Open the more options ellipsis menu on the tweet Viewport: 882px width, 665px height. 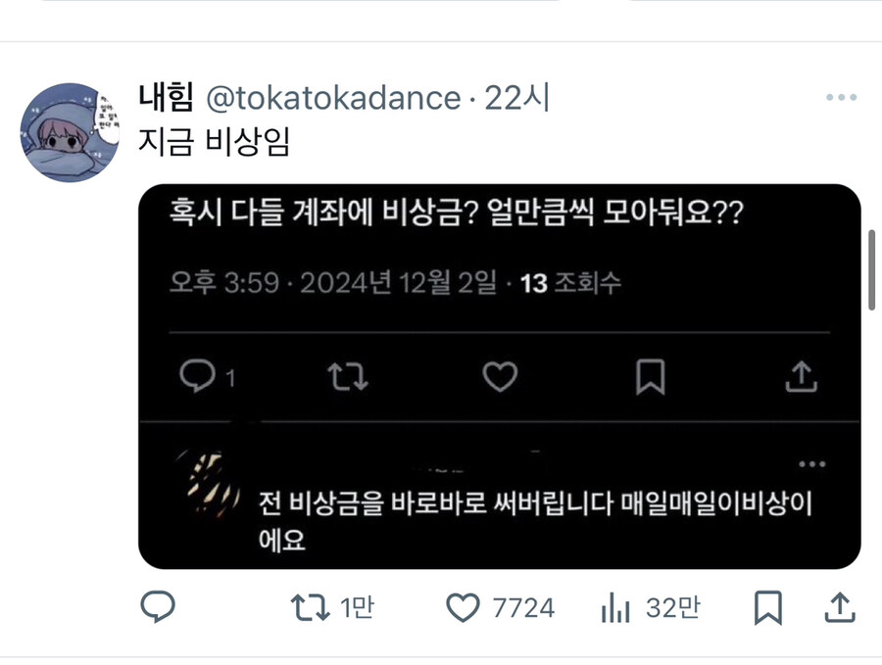(x=840, y=96)
